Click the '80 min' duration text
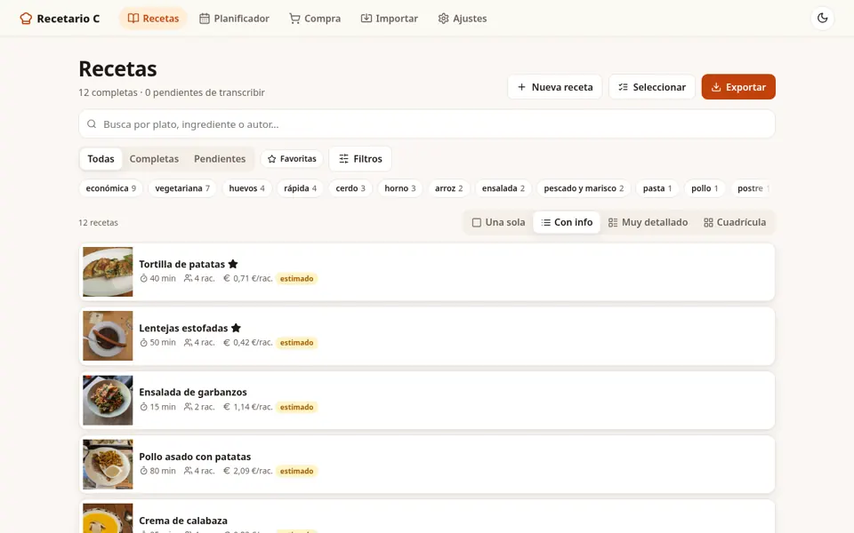The image size is (854, 533). tap(163, 471)
